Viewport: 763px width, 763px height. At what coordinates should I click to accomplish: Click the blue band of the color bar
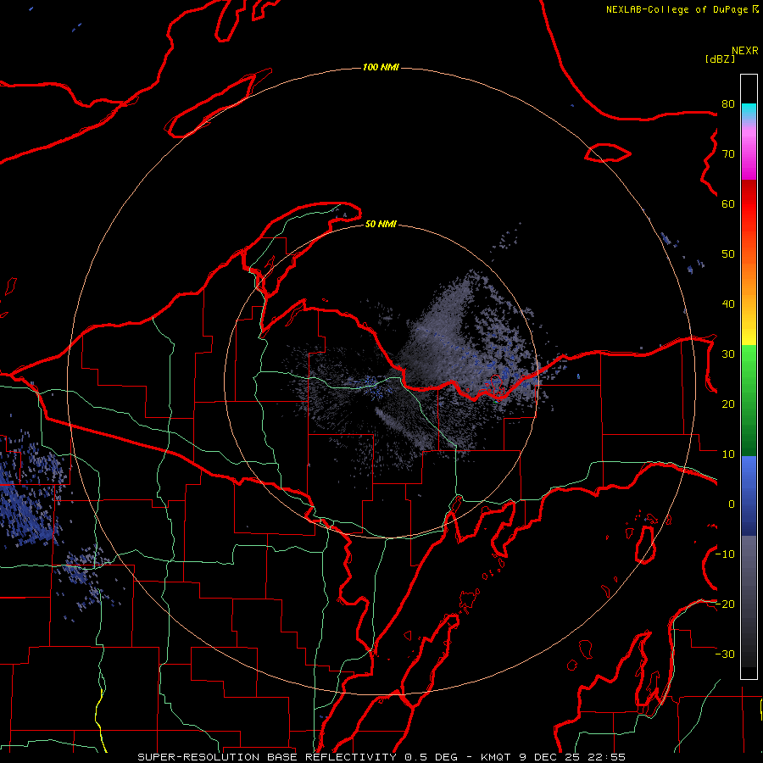[x=749, y=496]
